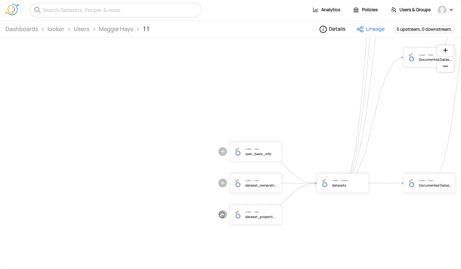Open the Policies page

(x=365, y=10)
